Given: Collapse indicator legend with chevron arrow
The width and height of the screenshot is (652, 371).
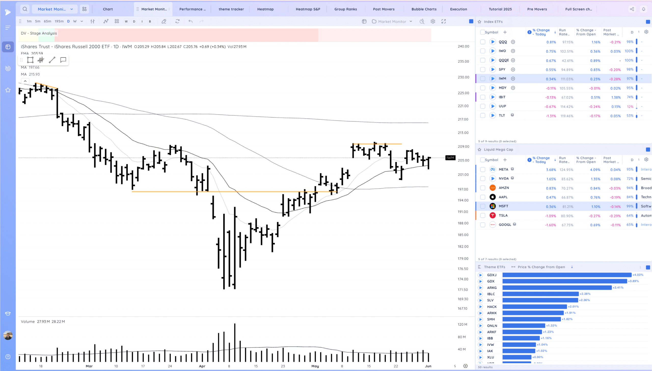Looking at the screenshot, I should (x=25, y=81).
